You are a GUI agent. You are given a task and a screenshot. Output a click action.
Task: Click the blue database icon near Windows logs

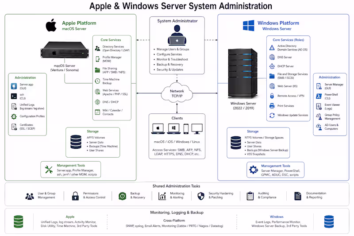[x=329, y=221]
